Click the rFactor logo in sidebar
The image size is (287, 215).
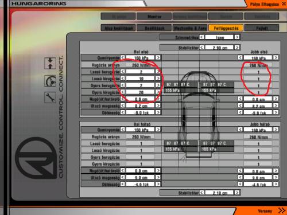[36, 158]
